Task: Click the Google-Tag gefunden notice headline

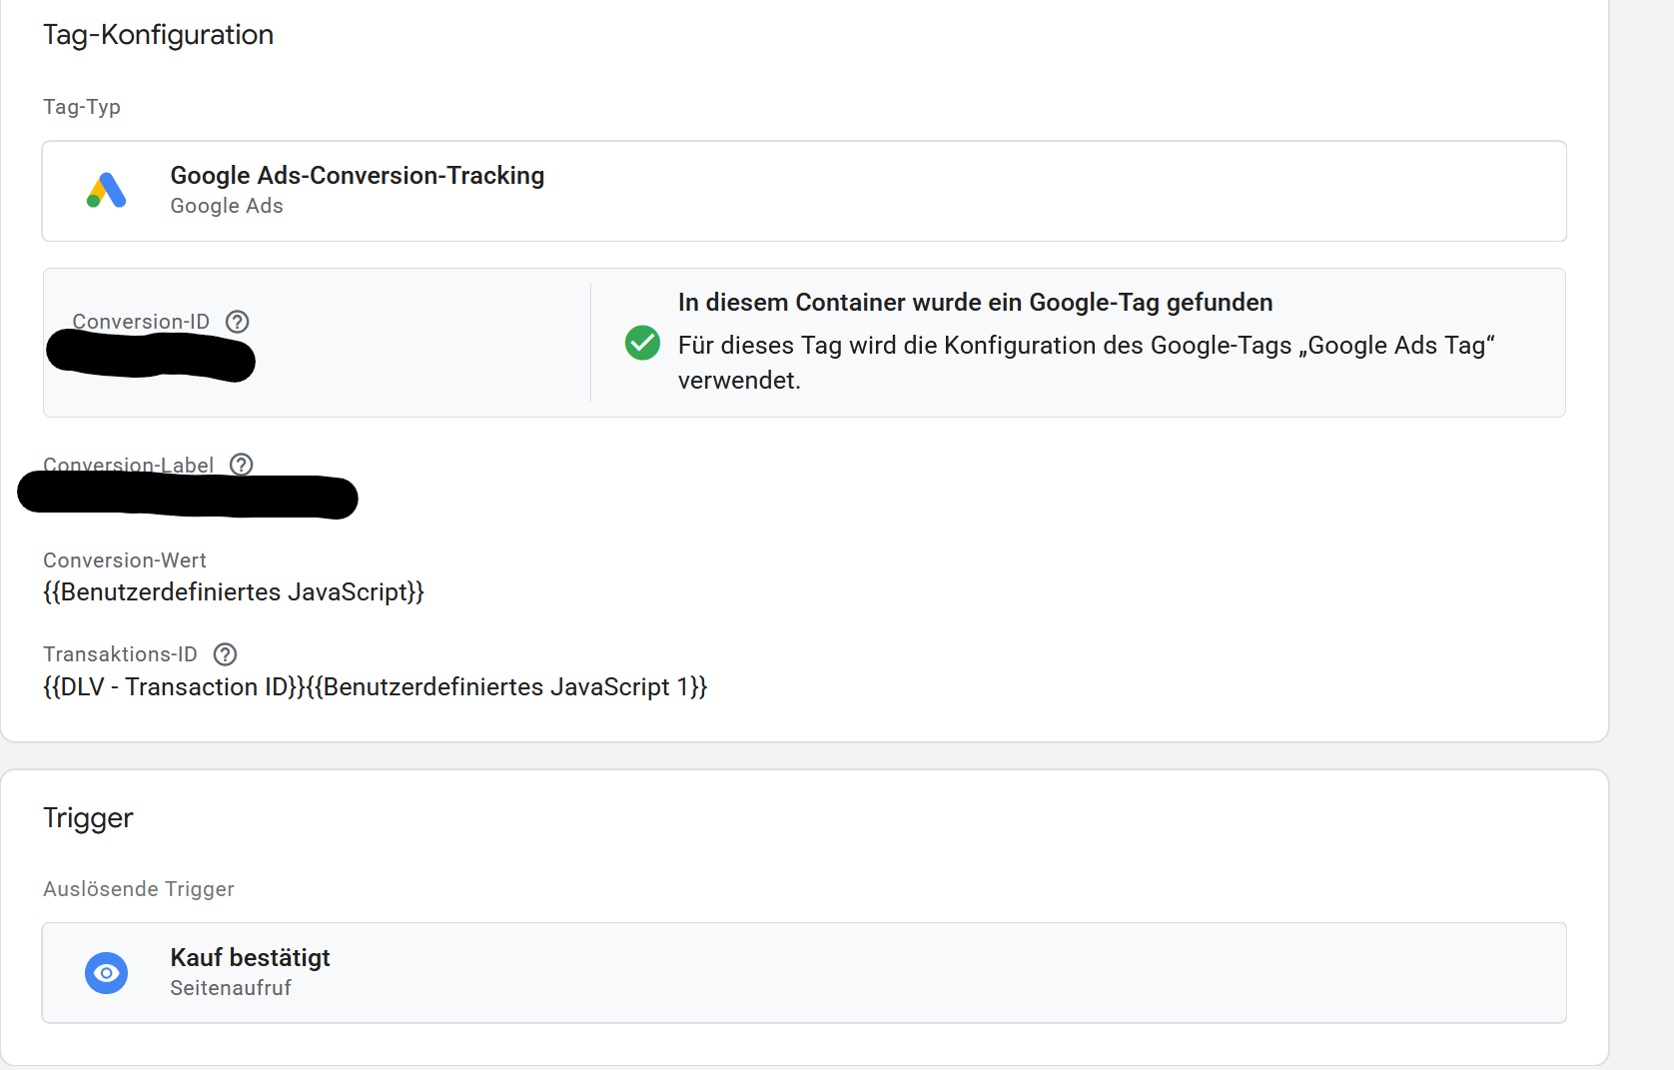Action: tap(975, 303)
